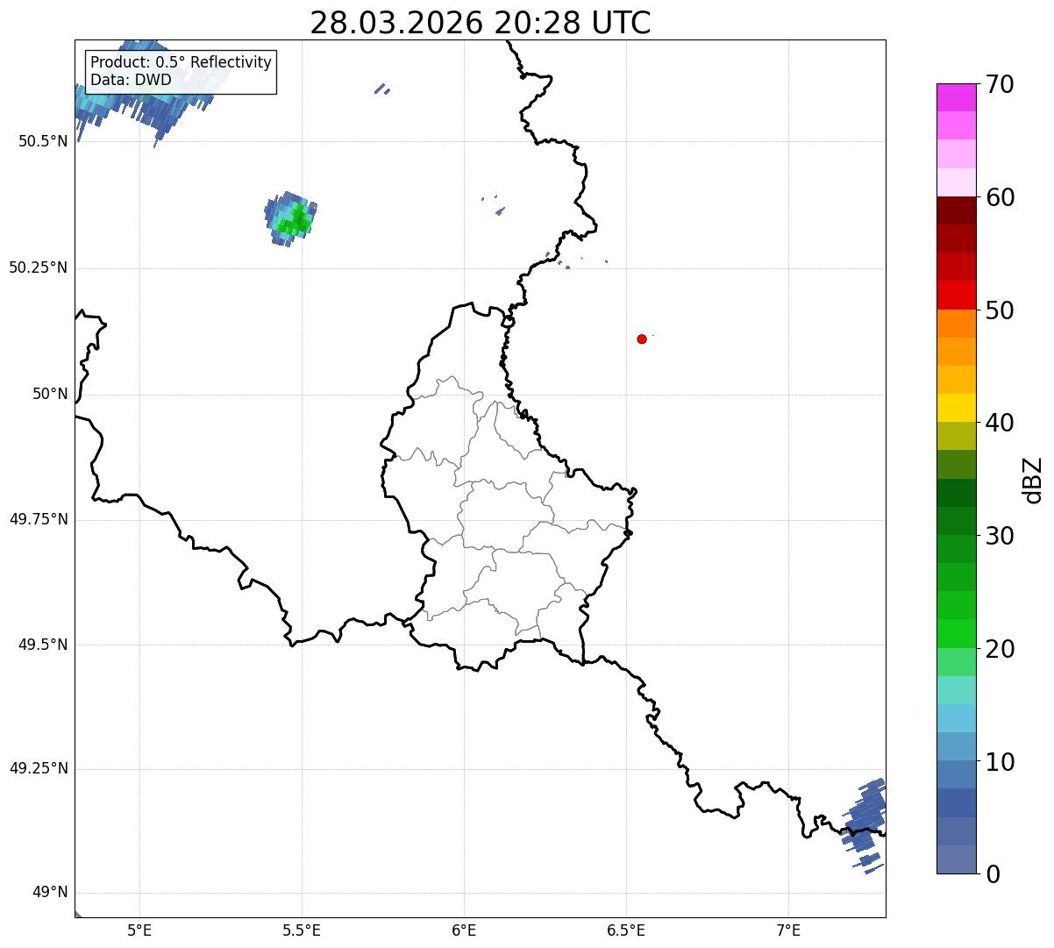
Task: Click the red location marker dot
Action: tap(642, 339)
